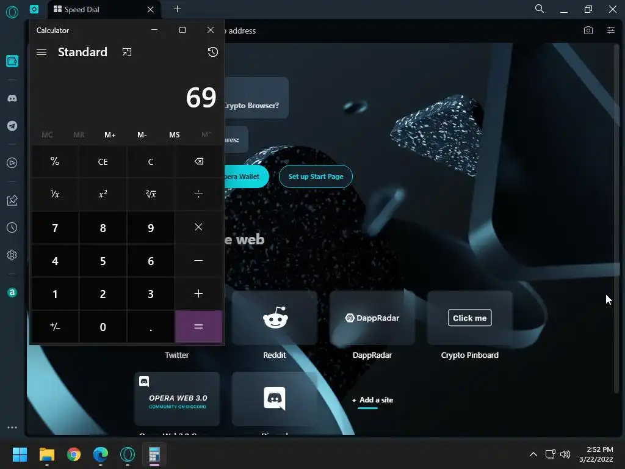Open Discord from the Opera sidebar
This screenshot has width=625, height=469.
[12, 98]
